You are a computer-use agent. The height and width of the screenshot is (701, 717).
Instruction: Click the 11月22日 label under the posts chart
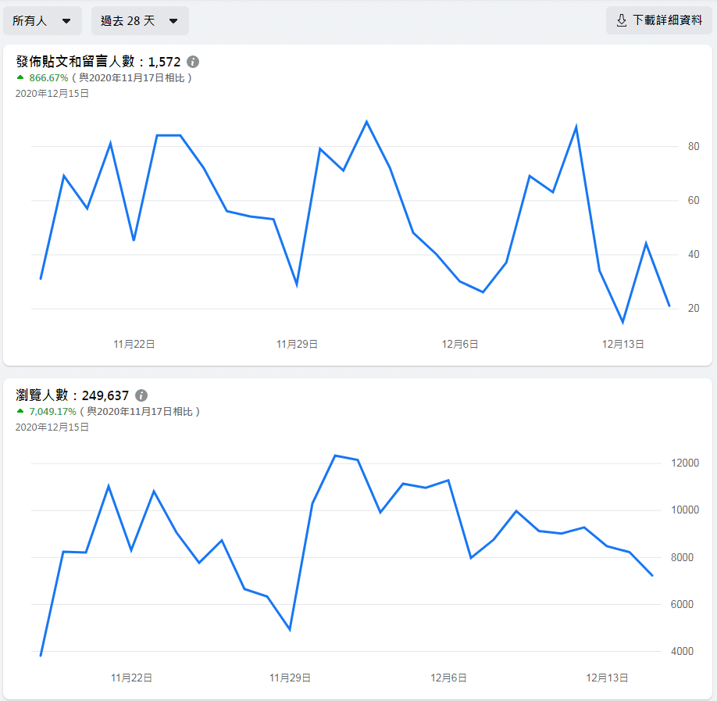(134, 344)
